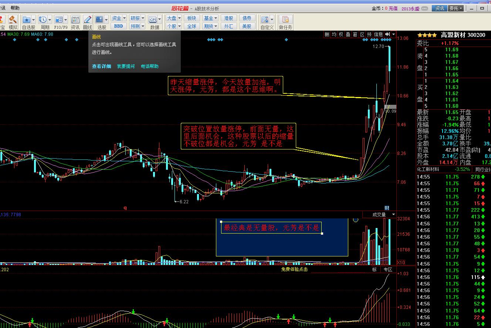Toggle the 窗 window button
The width and height of the screenshot is (491, 328).
[x=355, y=34]
